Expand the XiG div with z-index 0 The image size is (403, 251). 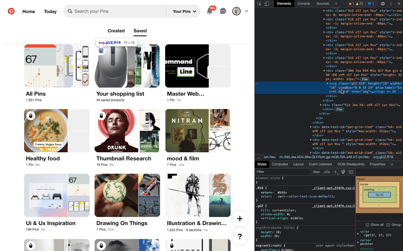click(324, 11)
